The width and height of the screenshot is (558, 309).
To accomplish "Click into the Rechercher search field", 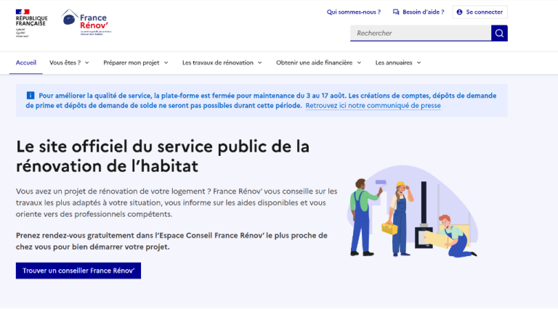I will (421, 33).
